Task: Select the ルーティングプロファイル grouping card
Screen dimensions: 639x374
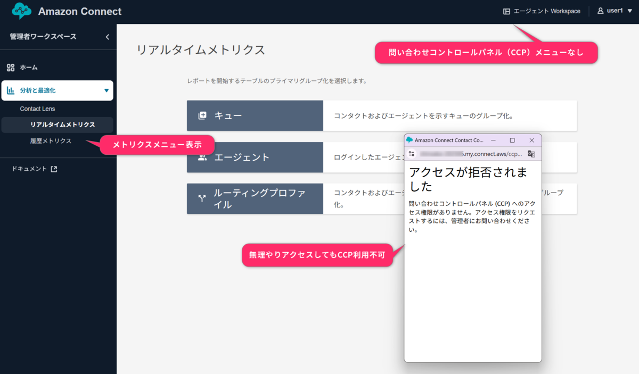Action: [296, 198]
